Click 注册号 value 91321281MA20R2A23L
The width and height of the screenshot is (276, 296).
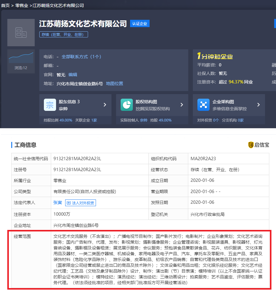pyautogui.click(x=77, y=170)
